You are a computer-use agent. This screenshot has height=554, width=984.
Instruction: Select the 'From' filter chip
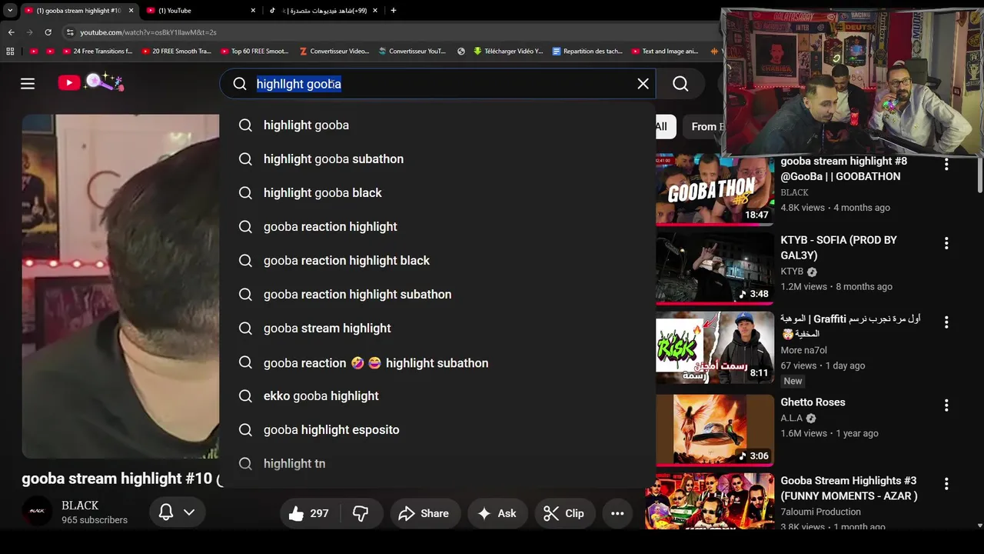coord(704,126)
